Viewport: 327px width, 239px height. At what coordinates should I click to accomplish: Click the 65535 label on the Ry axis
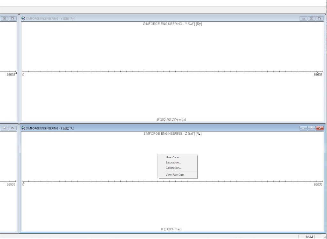(x=318, y=75)
